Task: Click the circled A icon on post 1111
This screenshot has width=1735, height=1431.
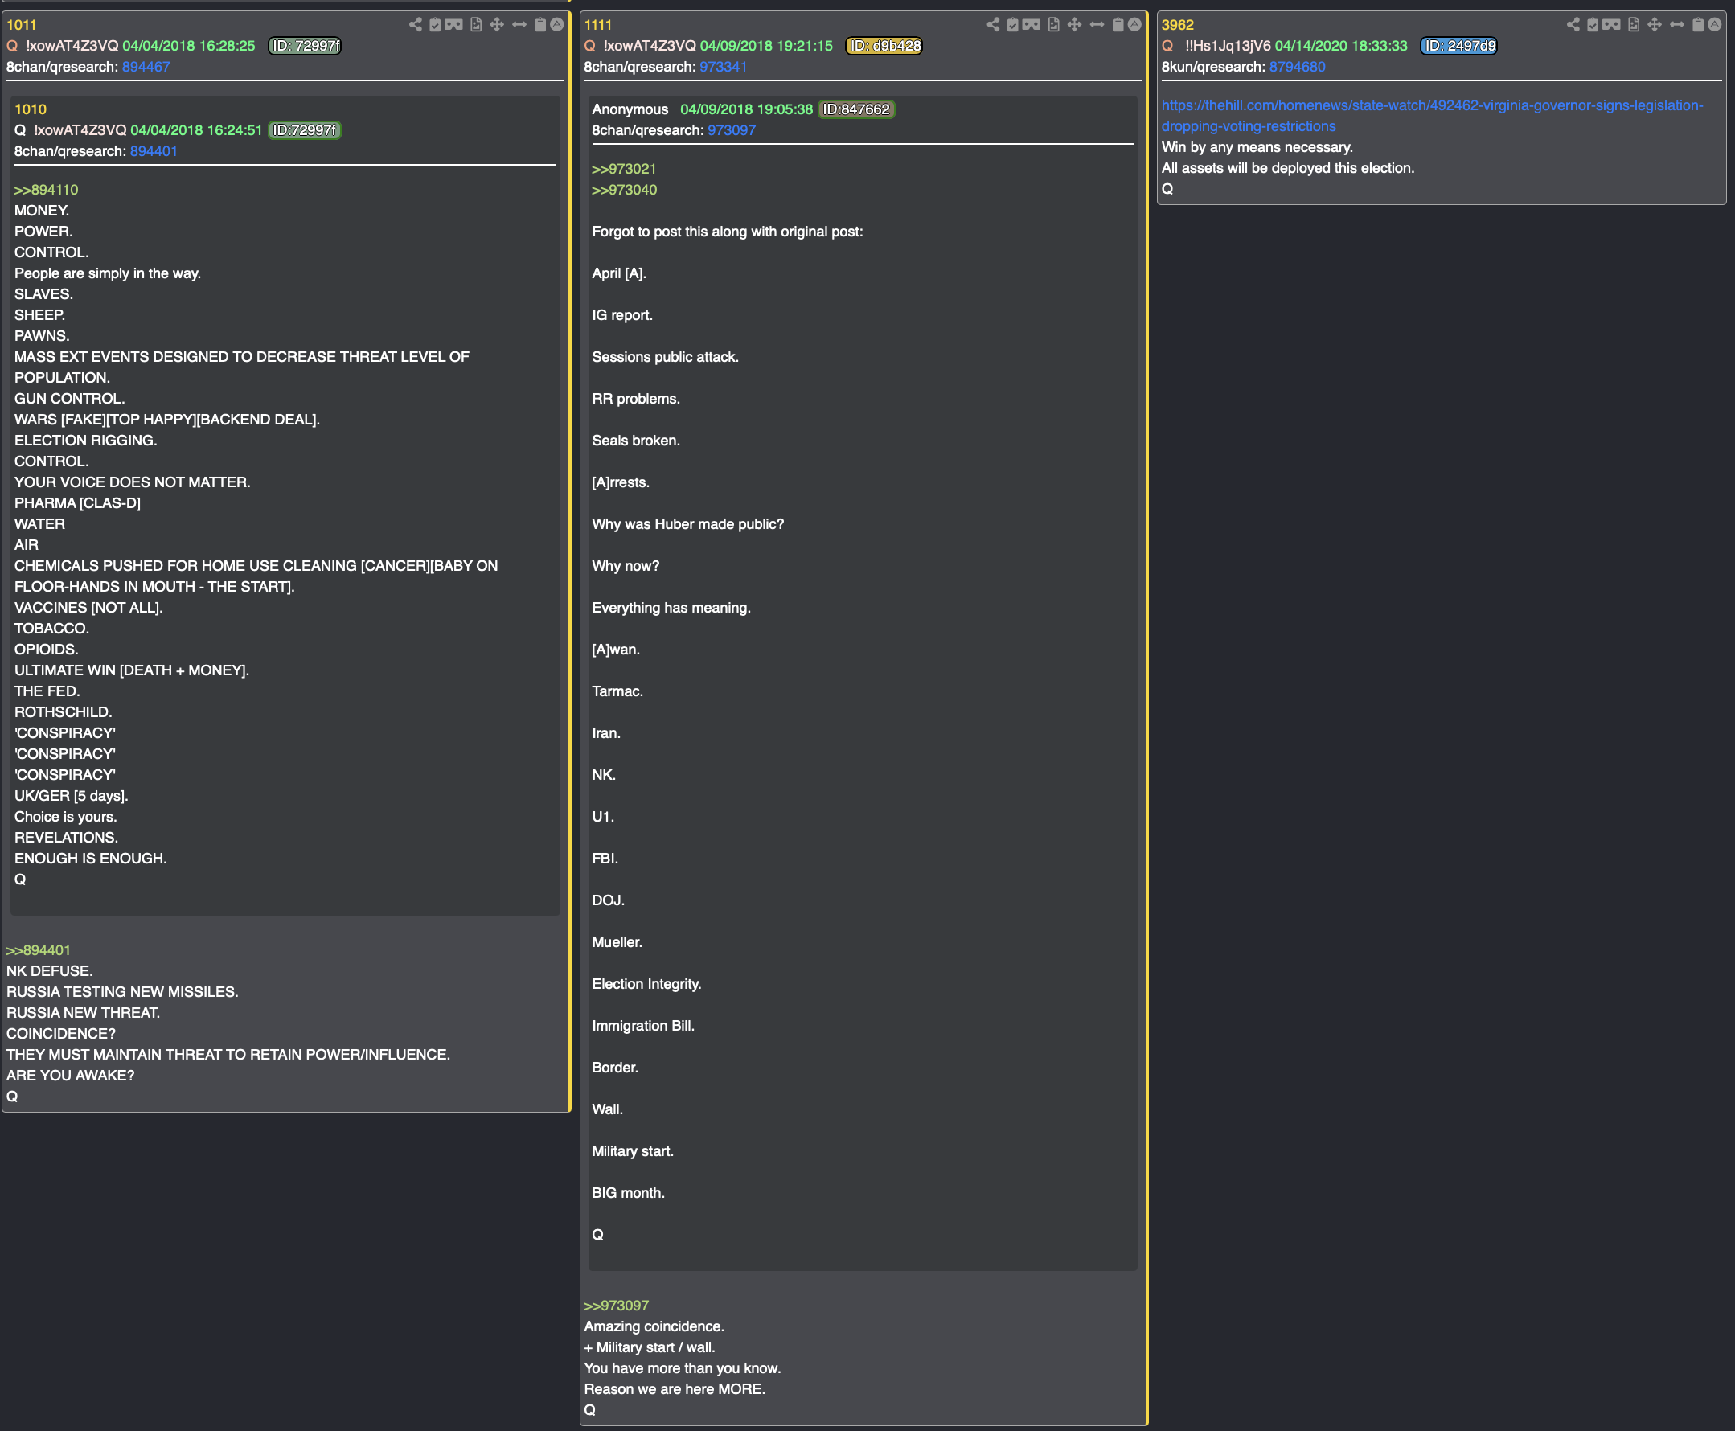Action: [x=1135, y=25]
